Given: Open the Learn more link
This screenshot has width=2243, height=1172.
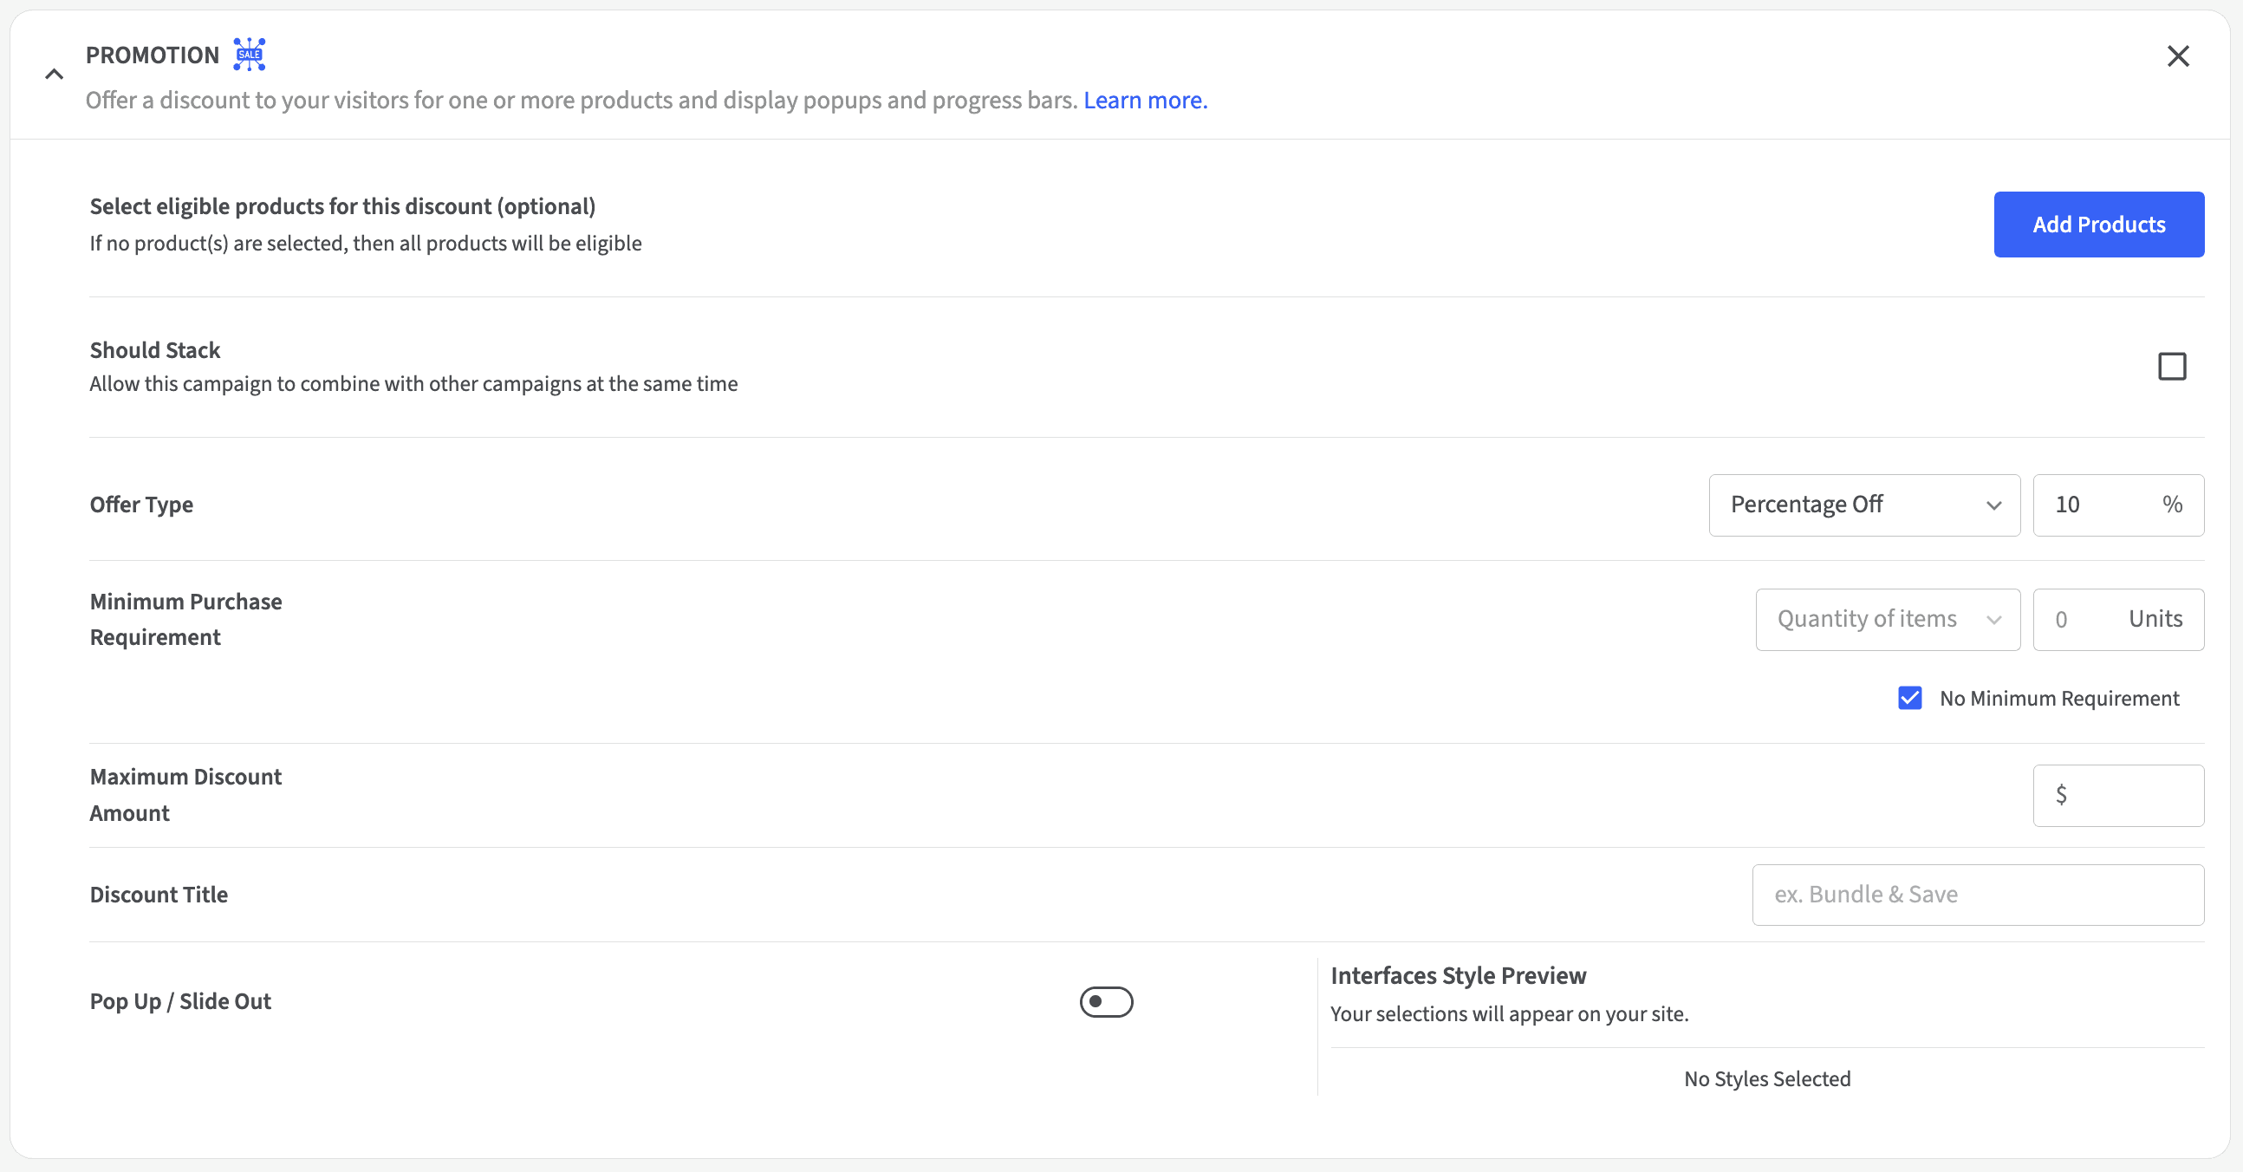Looking at the screenshot, I should 1144,101.
